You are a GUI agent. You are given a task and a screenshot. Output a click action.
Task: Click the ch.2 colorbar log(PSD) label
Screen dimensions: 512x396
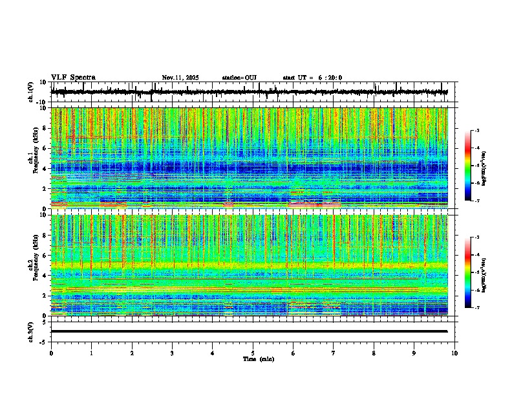484,275
